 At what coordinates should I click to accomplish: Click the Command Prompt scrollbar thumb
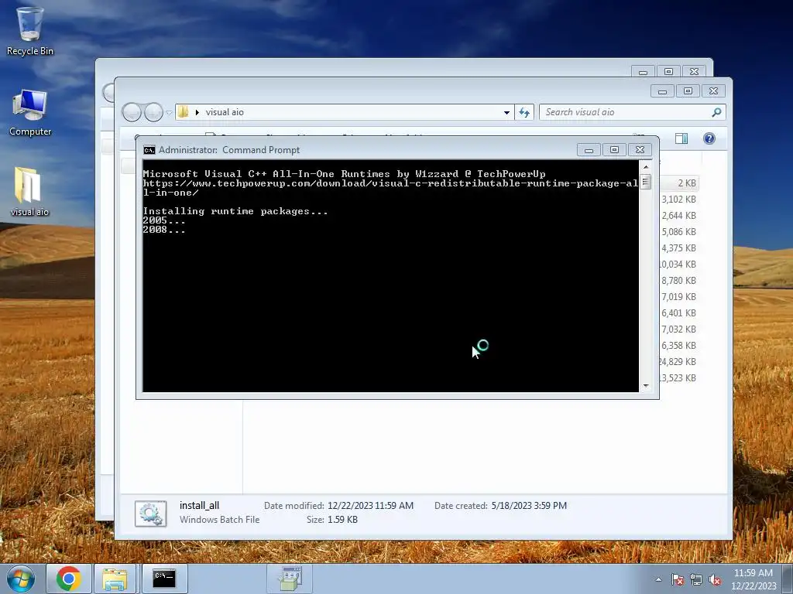coord(646,181)
